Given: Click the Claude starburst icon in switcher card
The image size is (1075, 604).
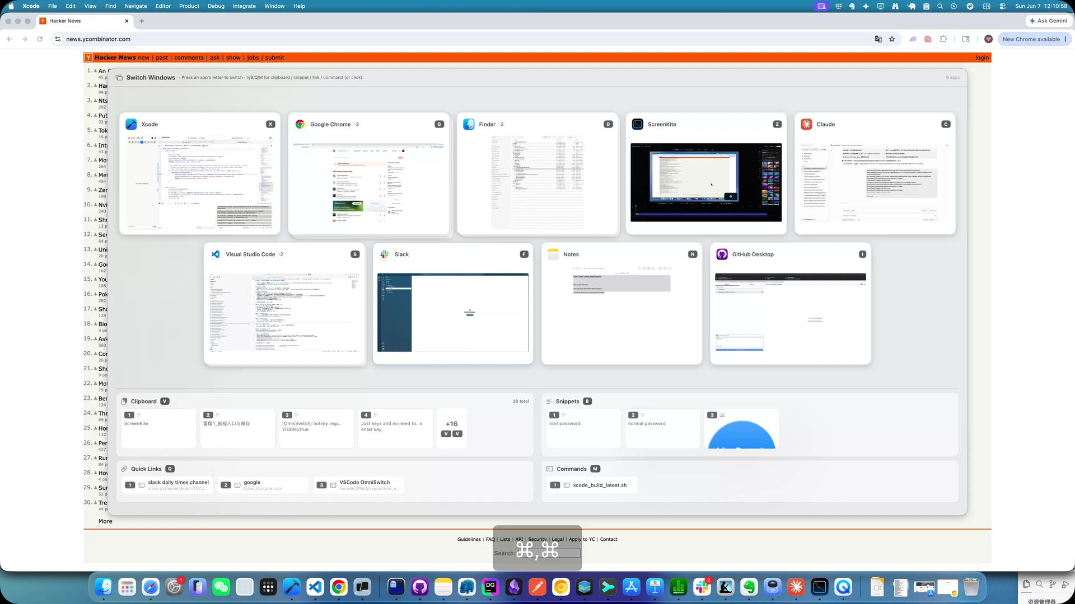Looking at the screenshot, I should 806,124.
